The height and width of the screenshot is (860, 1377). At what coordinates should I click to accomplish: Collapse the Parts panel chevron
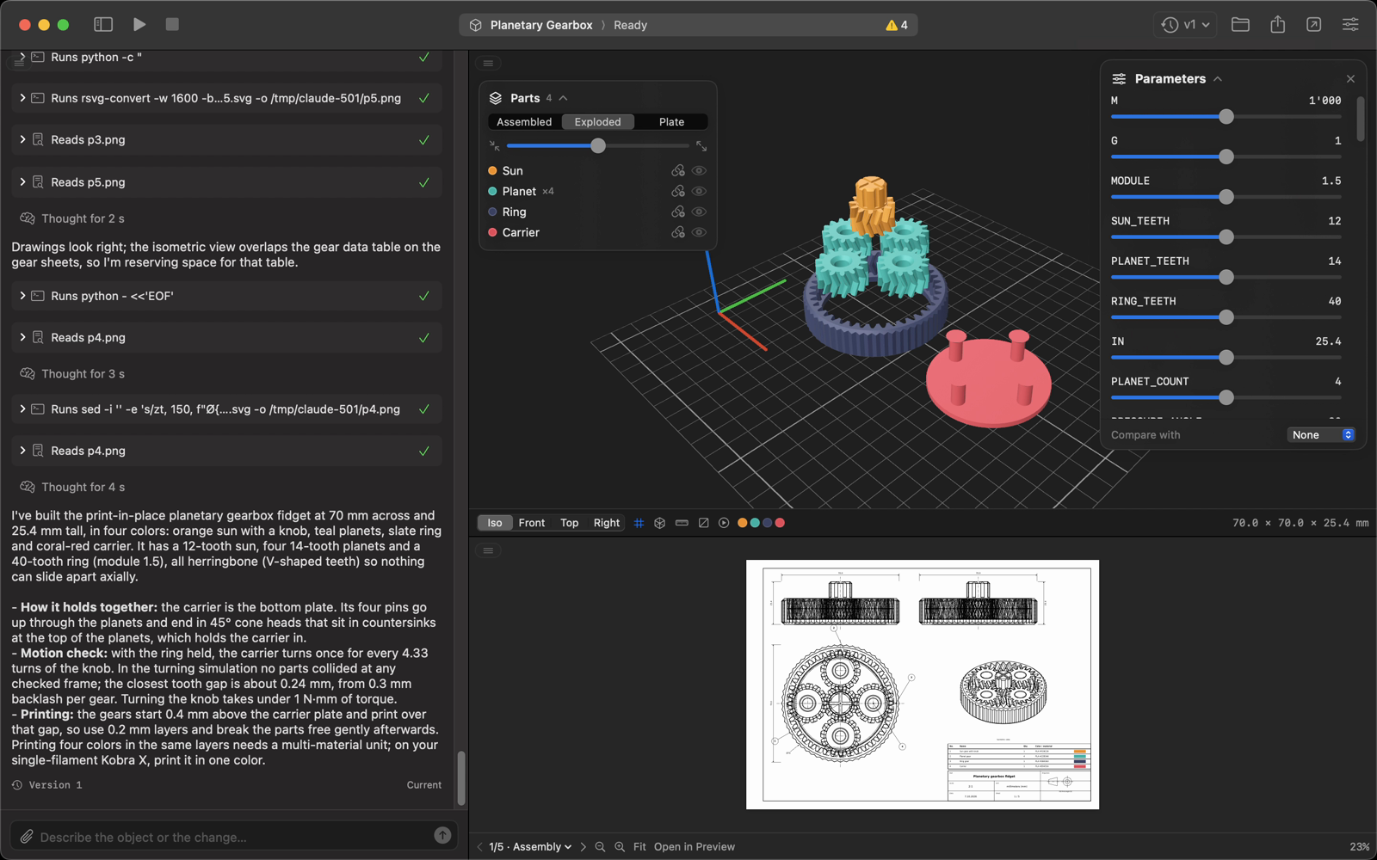coord(564,99)
